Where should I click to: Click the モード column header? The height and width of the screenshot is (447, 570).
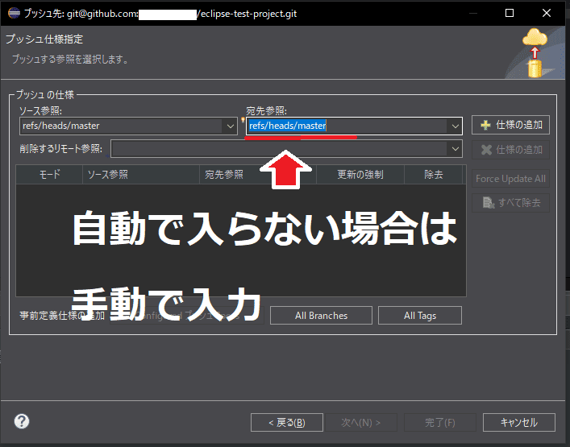click(49, 174)
